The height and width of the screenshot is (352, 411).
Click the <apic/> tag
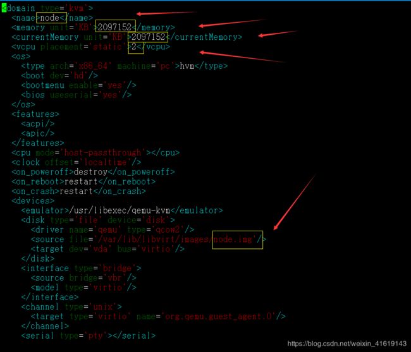pyautogui.click(x=38, y=133)
